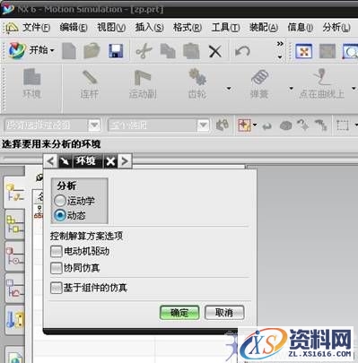Open the selection type filter dropdown
This screenshot has height=363, width=358.
pos(94,125)
